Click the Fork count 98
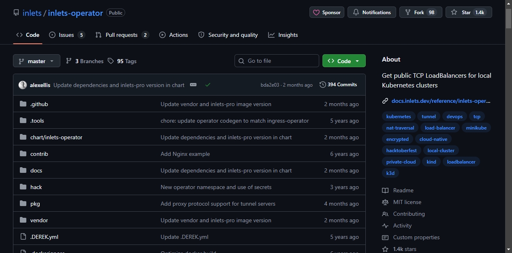This screenshot has width=512, height=253. point(432,13)
